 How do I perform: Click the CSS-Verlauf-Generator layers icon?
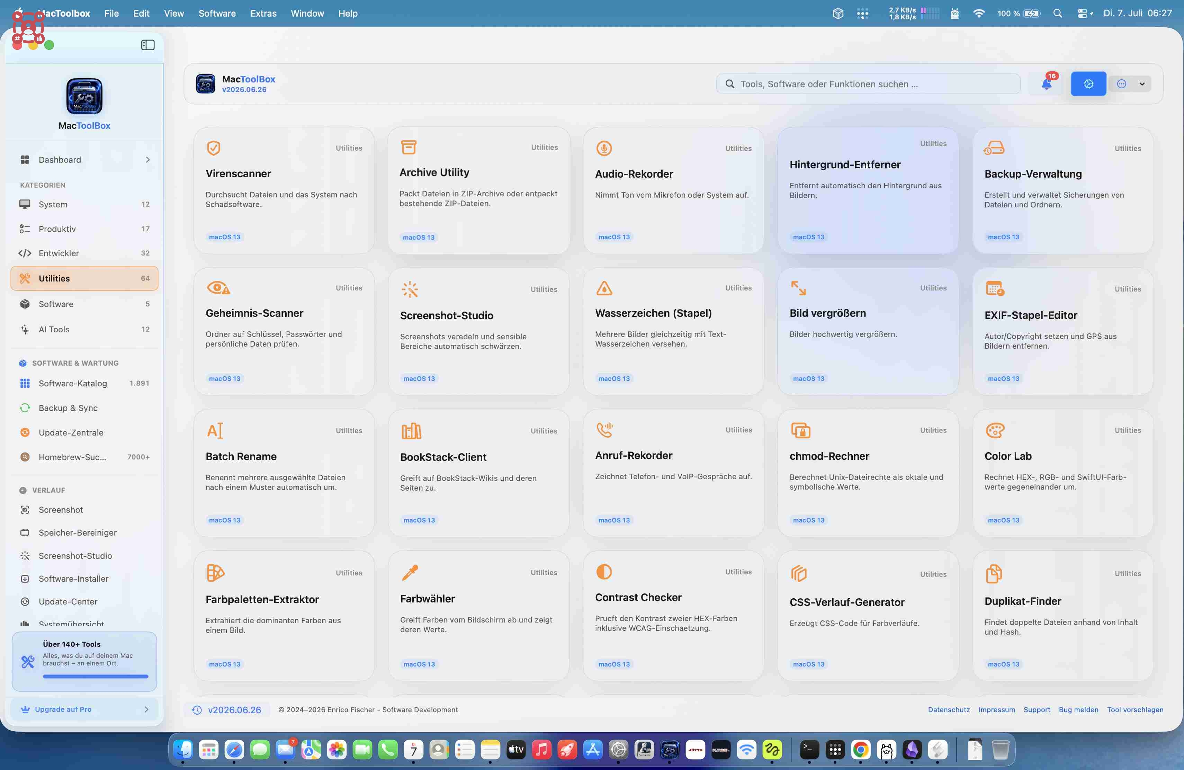(798, 574)
